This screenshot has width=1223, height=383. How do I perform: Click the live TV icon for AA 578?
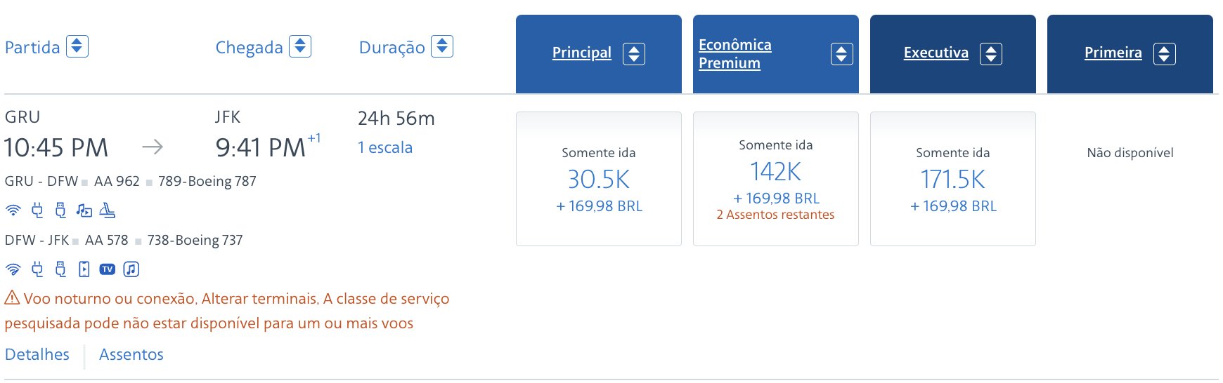point(108,269)
